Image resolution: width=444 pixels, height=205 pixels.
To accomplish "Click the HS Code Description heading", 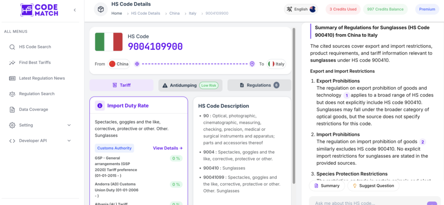I will coord(223,106).
